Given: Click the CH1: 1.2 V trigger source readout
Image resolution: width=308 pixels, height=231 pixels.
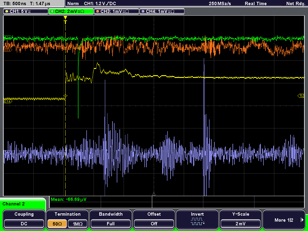Looking at the screenshot, I should [100, 4].
